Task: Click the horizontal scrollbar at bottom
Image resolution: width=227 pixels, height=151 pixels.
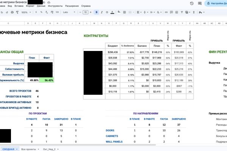Action: (78, 145)
